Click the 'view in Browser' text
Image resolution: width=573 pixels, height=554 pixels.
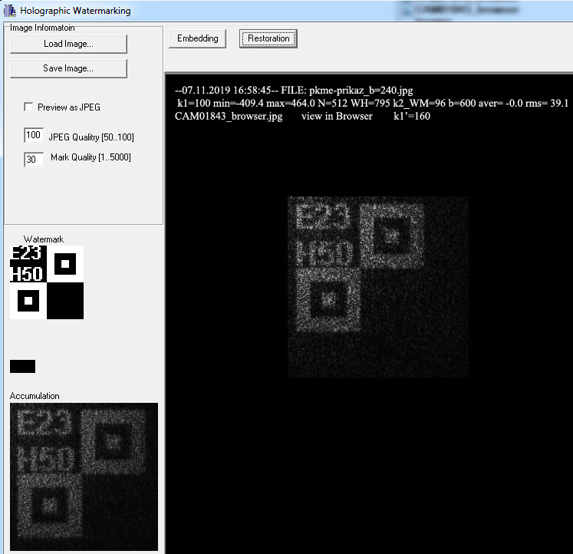click(337, 116)
